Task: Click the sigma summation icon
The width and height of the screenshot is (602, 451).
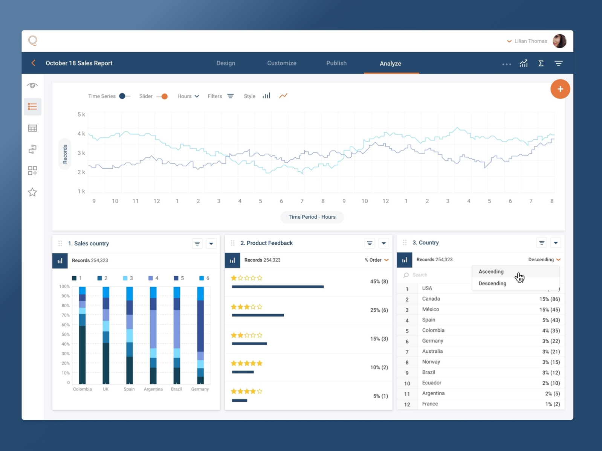Action: click(541, 63)
